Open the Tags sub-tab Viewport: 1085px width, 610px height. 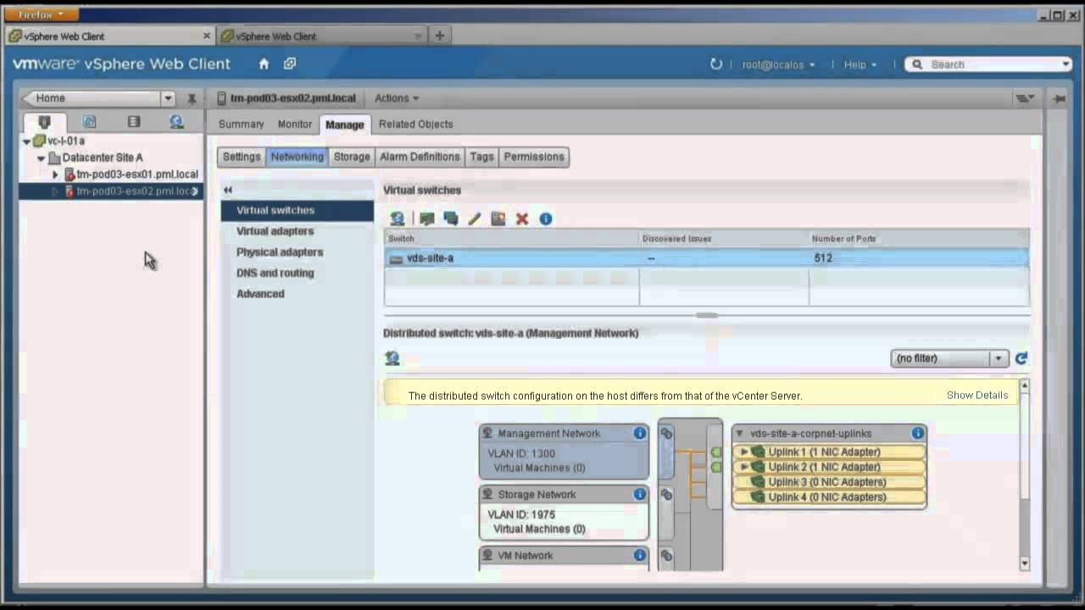481,157
